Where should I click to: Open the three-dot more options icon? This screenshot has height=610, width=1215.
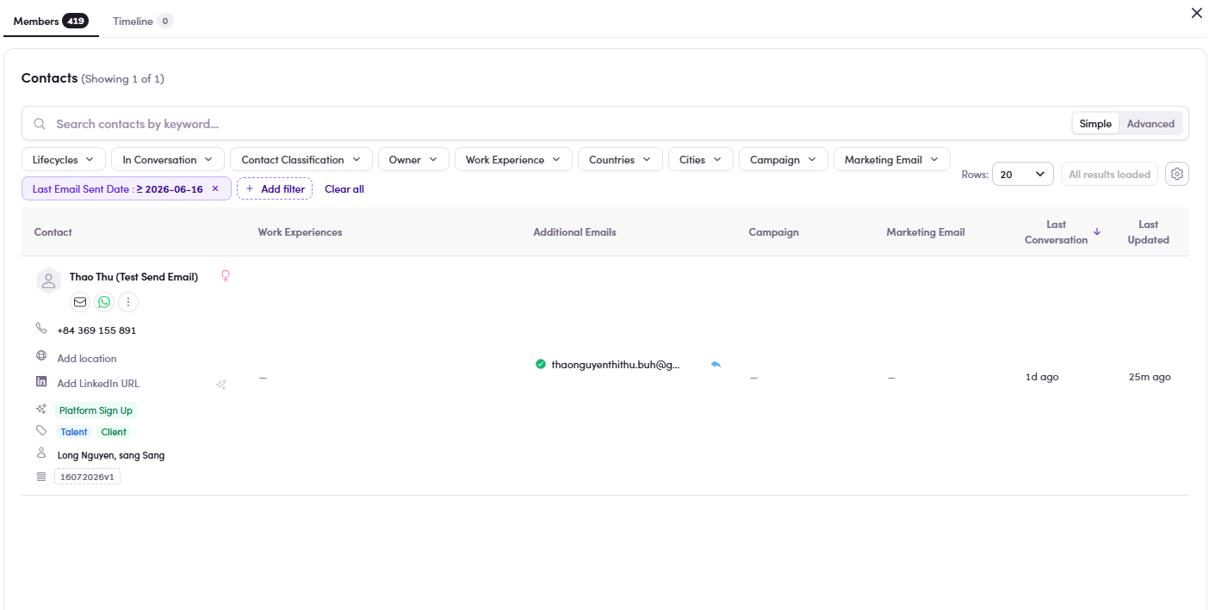128,302
